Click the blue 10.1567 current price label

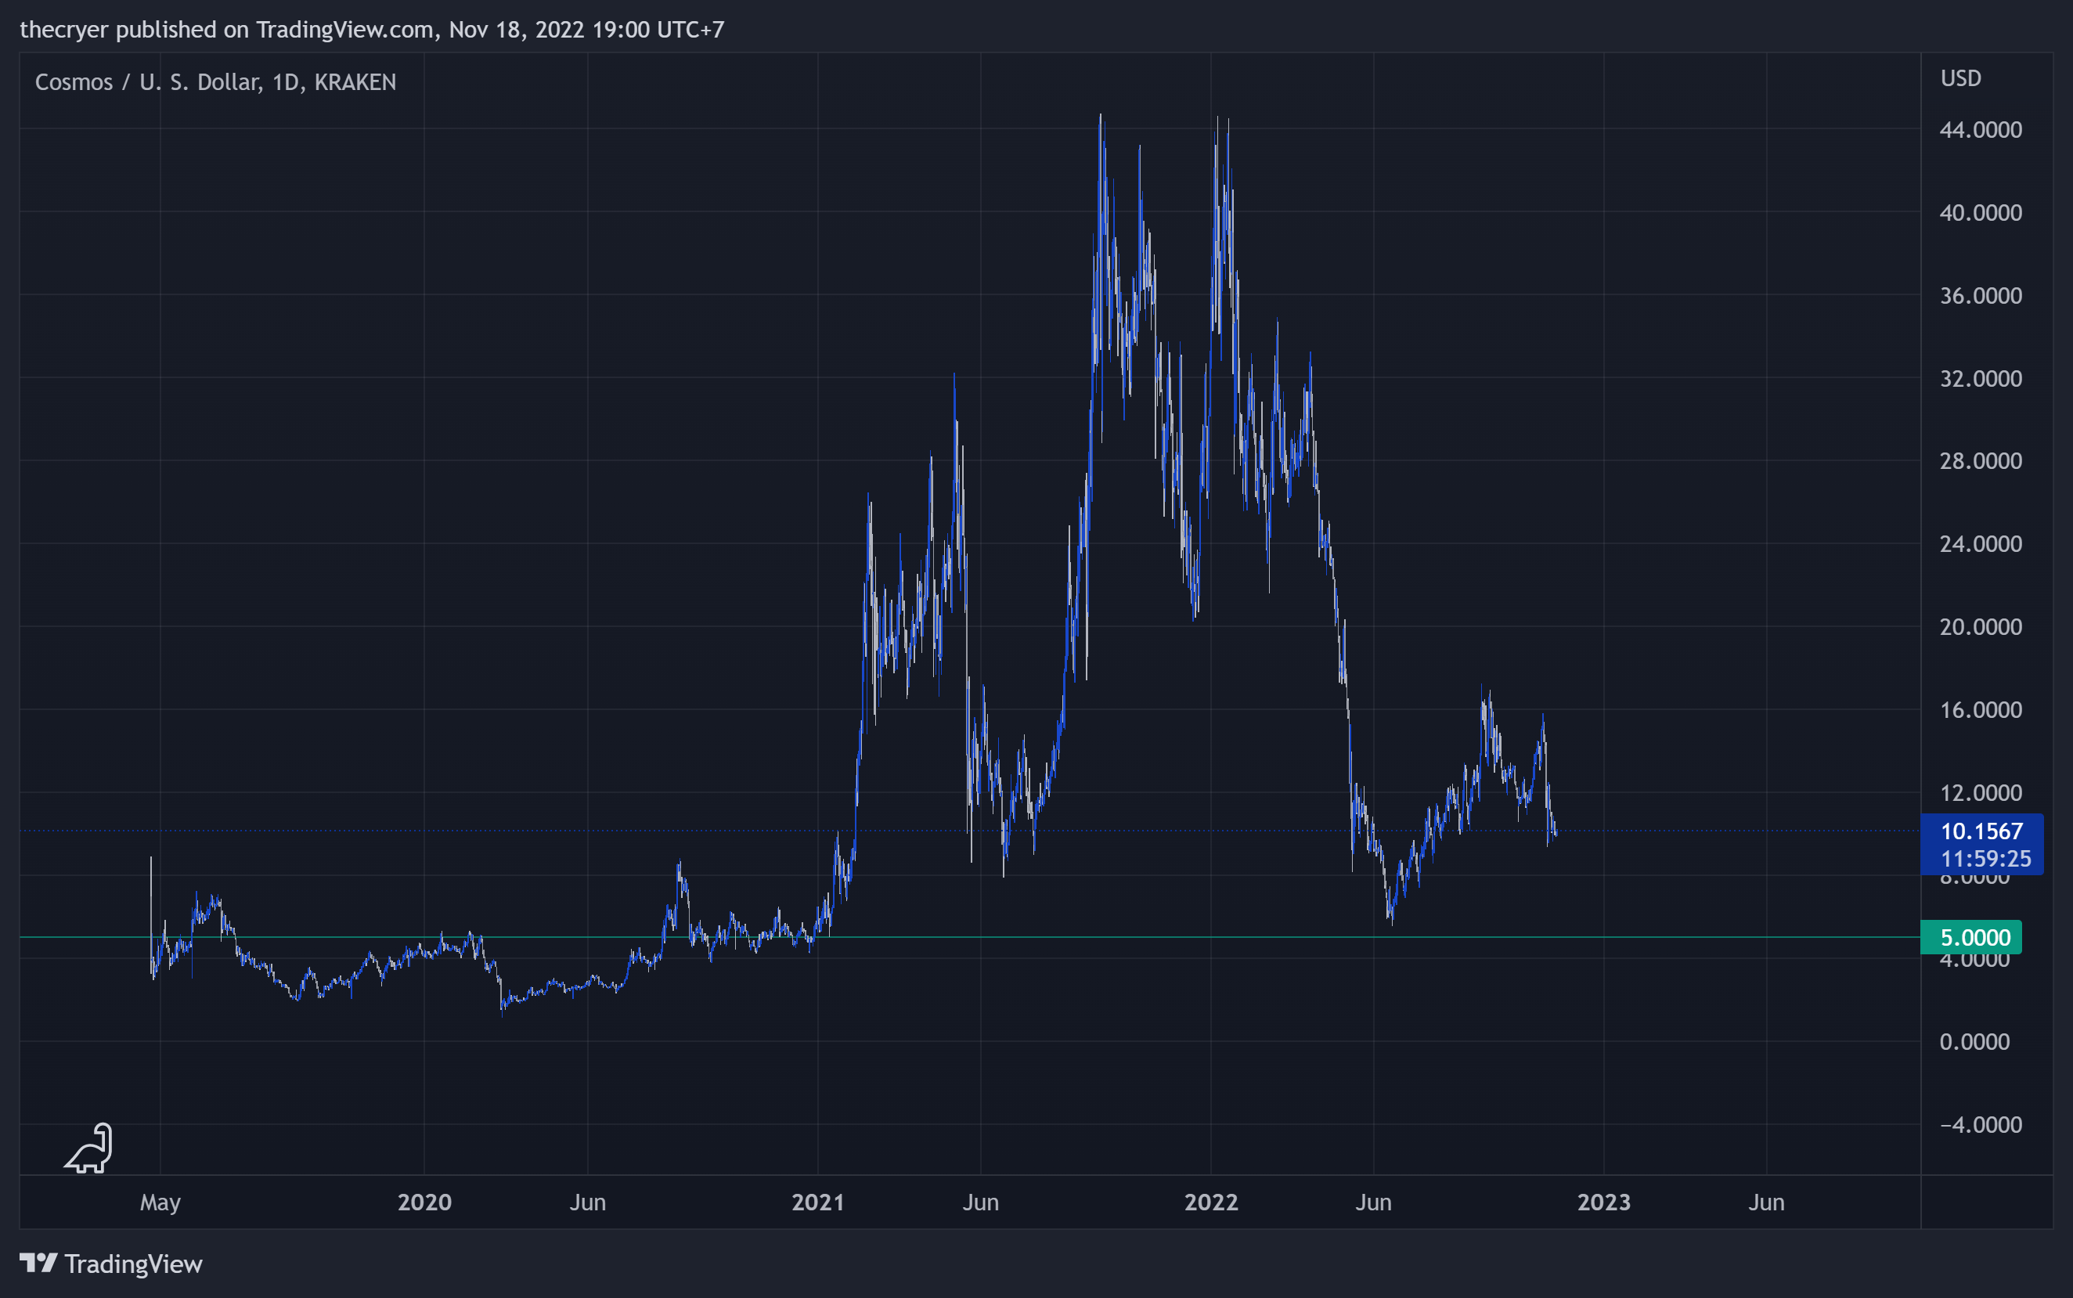[x=1981, y=831]
